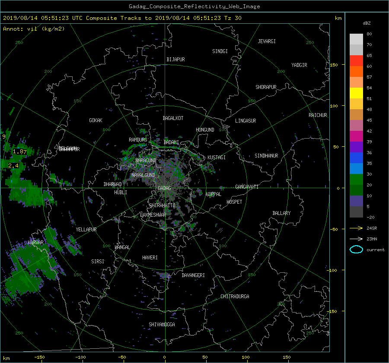Click the dBZ legend heading
Image resolution: width=389 pixels, height=363 pixels.
point(367,23)
